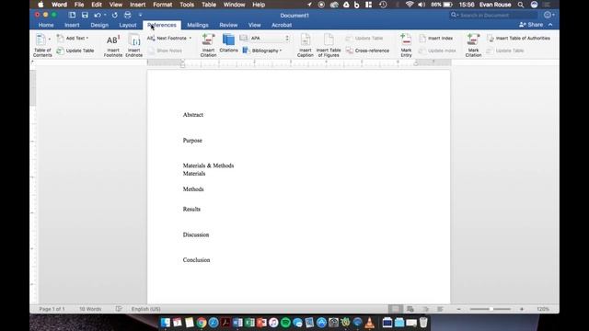Click the Wi-Fi icon in menu bar
Viewport: 589px width, 331px height.
pyautogui.click(x=410, y=5)
